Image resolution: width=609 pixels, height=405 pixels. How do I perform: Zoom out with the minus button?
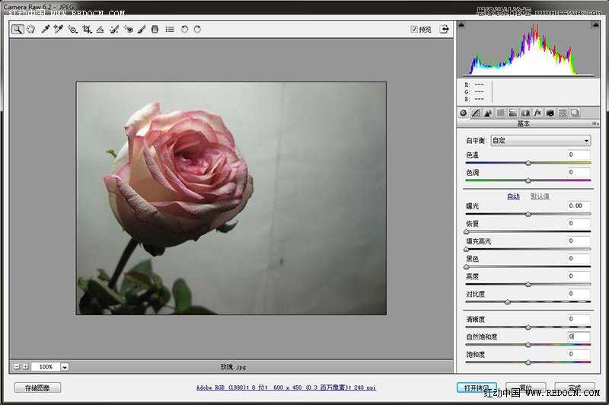click(17, 367)
